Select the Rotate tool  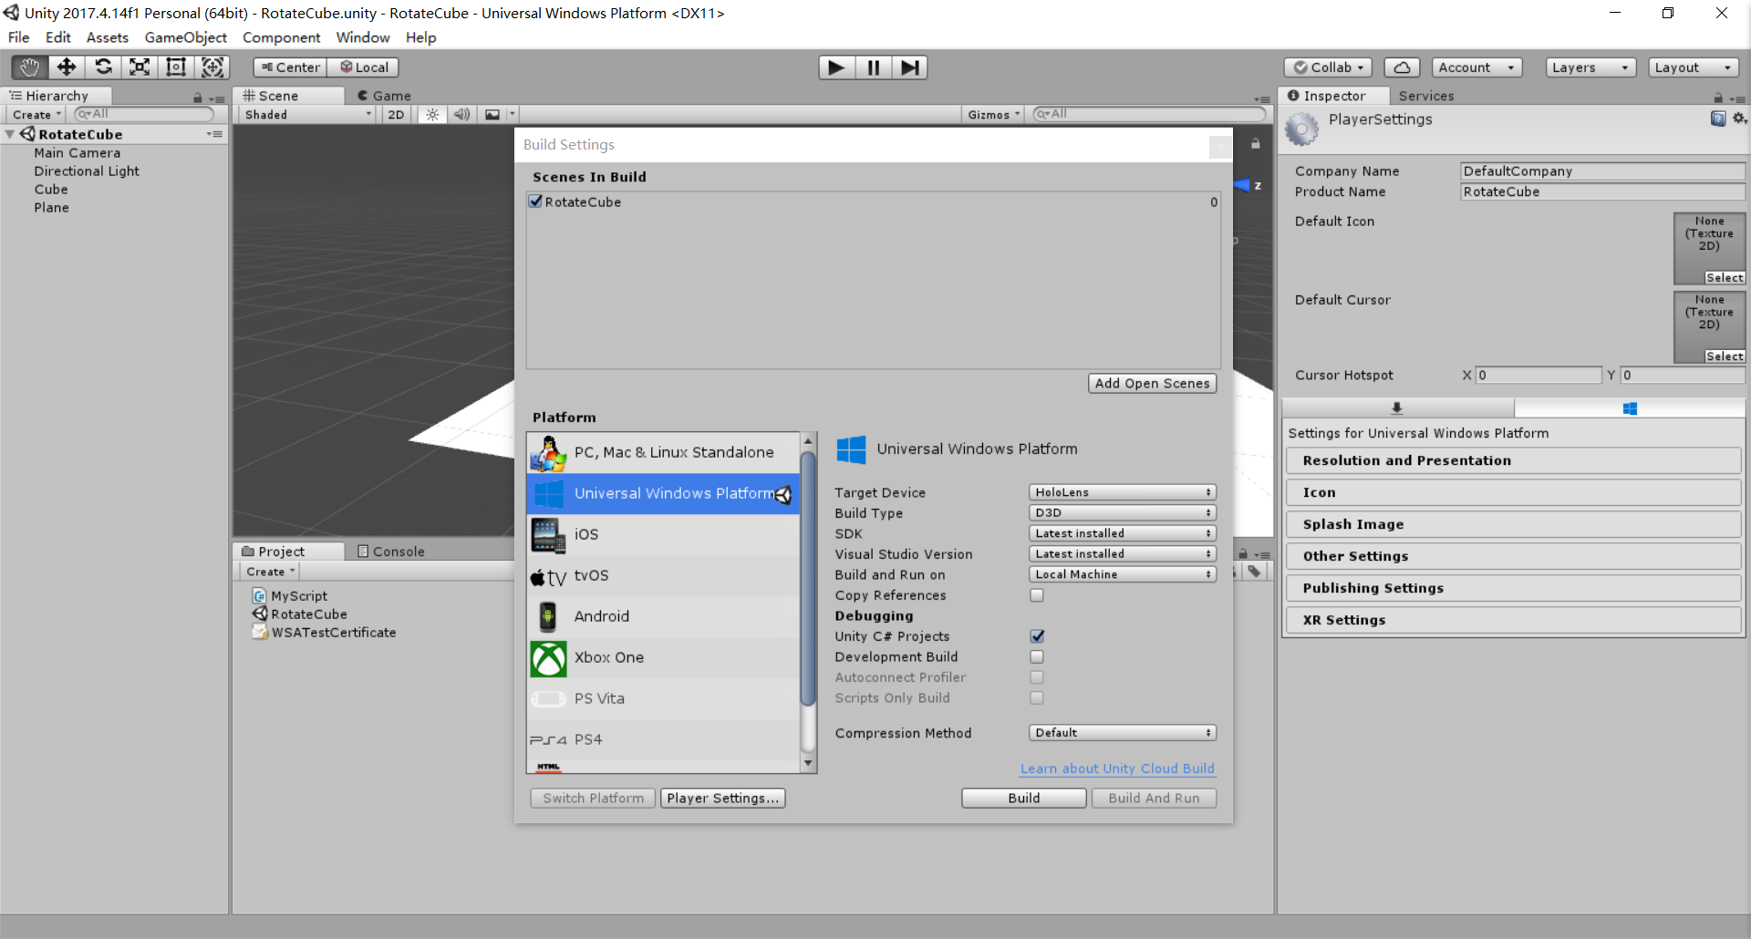pyautogui.click(x=103, y=67)
